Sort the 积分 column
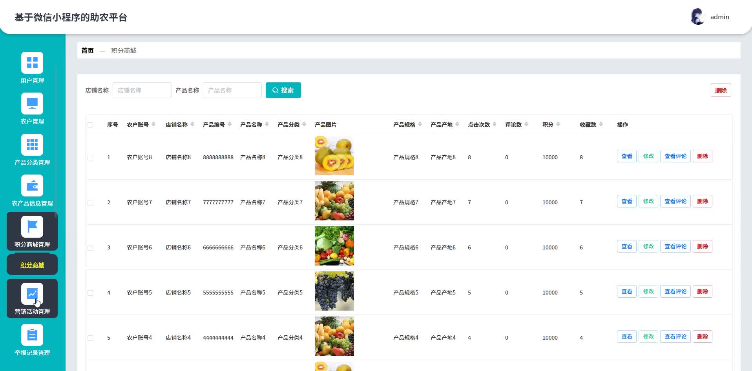 (x=558, y=124)
